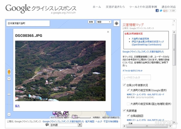The width and height of the screenshot is (181, 129).
Task: Click the 利用規約 map footer link
Action: coord(97,118)
